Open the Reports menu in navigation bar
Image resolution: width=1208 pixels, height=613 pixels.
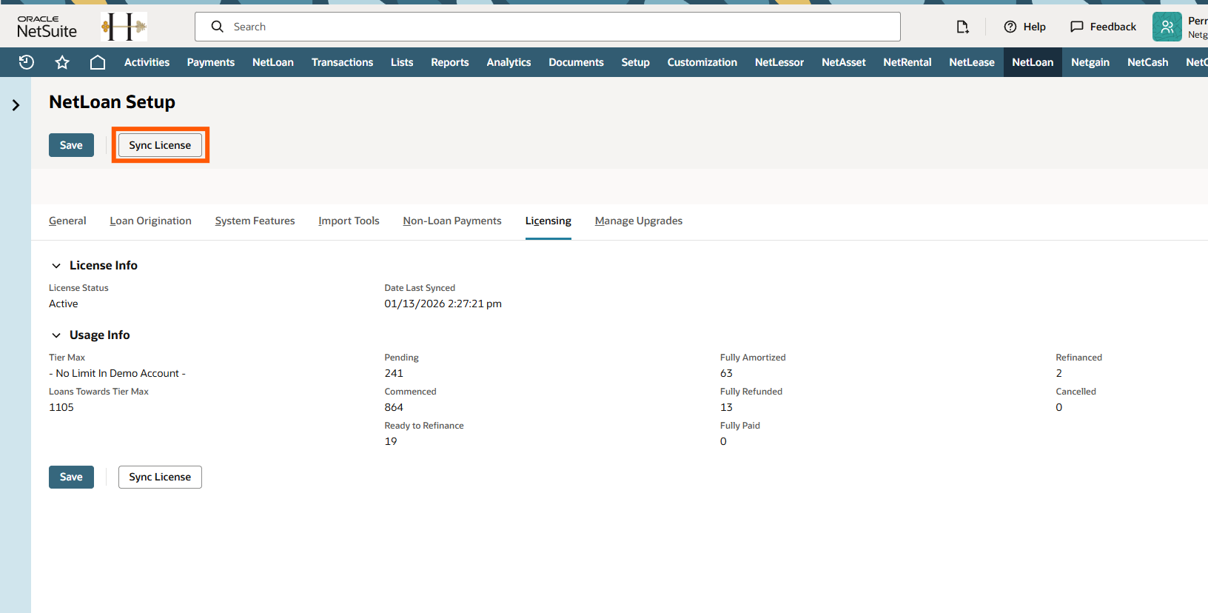tap(449, 62)
